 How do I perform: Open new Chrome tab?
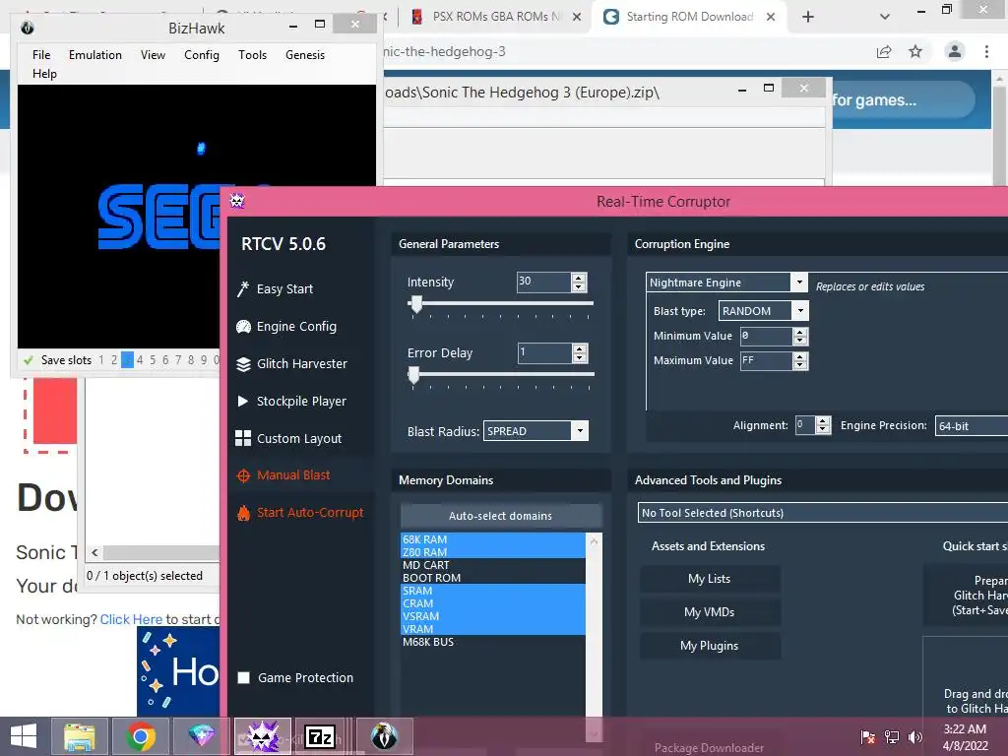808,17
